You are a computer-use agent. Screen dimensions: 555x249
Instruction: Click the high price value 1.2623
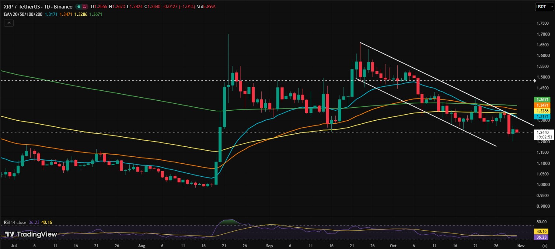(x=118, y=7)
